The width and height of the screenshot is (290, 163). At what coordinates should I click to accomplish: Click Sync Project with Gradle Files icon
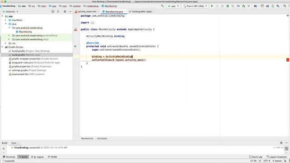(267, 6)
